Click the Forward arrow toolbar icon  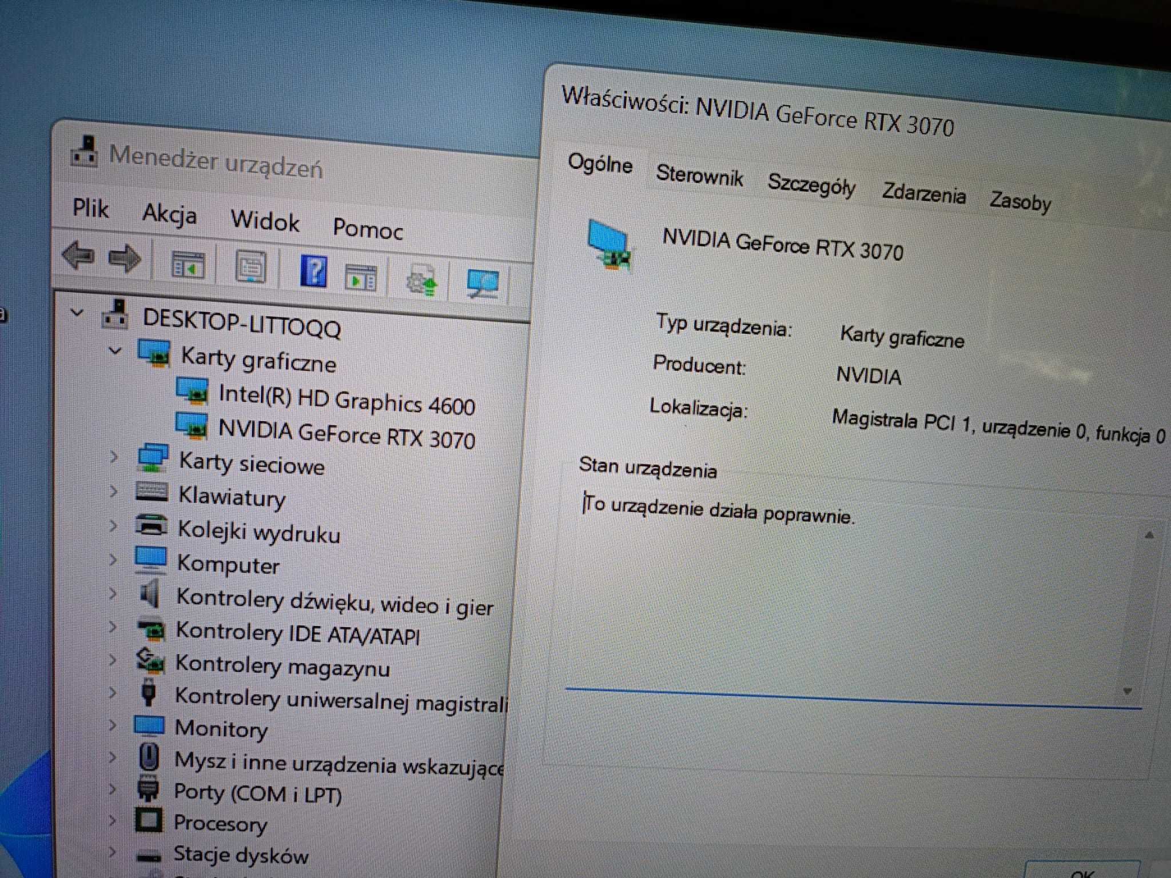(x=125, y=258)
